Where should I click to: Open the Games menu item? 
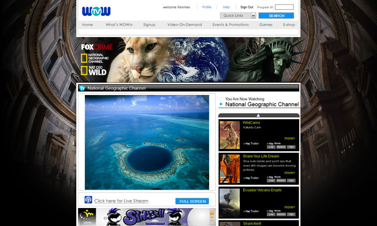[x=266, y=24]
